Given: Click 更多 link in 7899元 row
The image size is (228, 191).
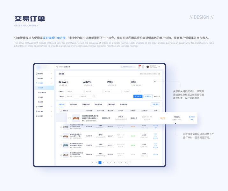Looking at the screenshot, I should pyautogui.click(x=192, y=120).
